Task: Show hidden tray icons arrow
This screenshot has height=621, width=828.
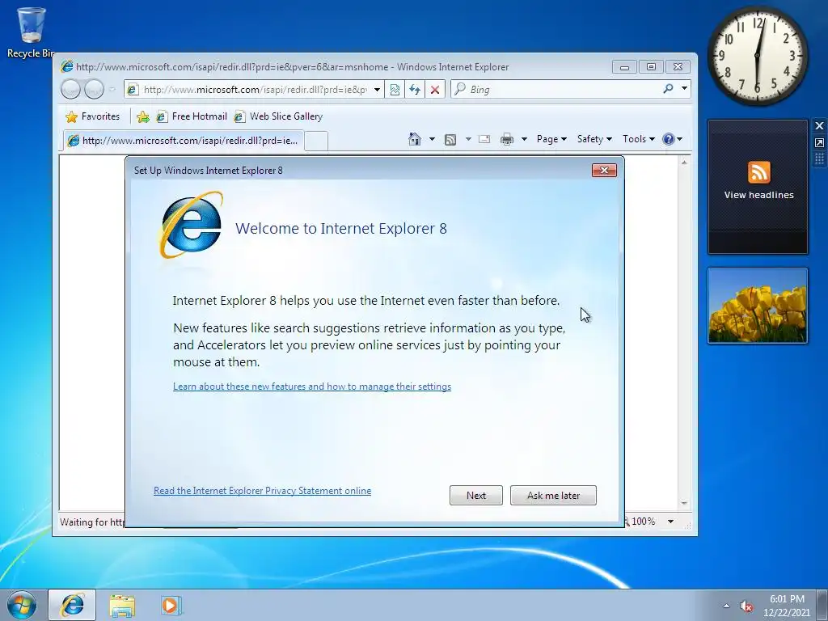Action: tap(727, 606)
